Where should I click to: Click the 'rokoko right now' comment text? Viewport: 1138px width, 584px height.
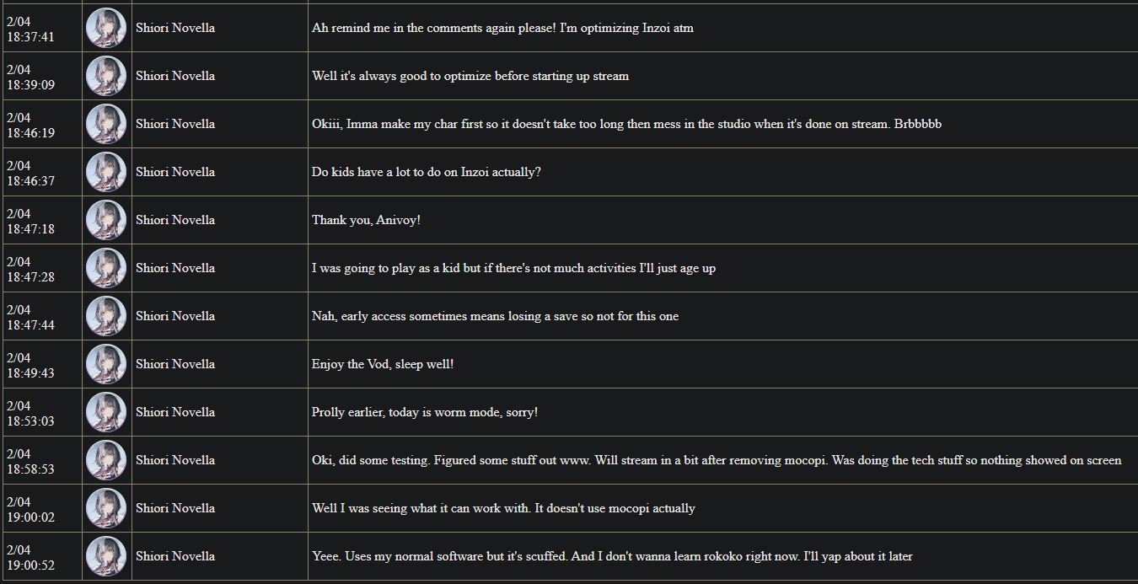612,556
